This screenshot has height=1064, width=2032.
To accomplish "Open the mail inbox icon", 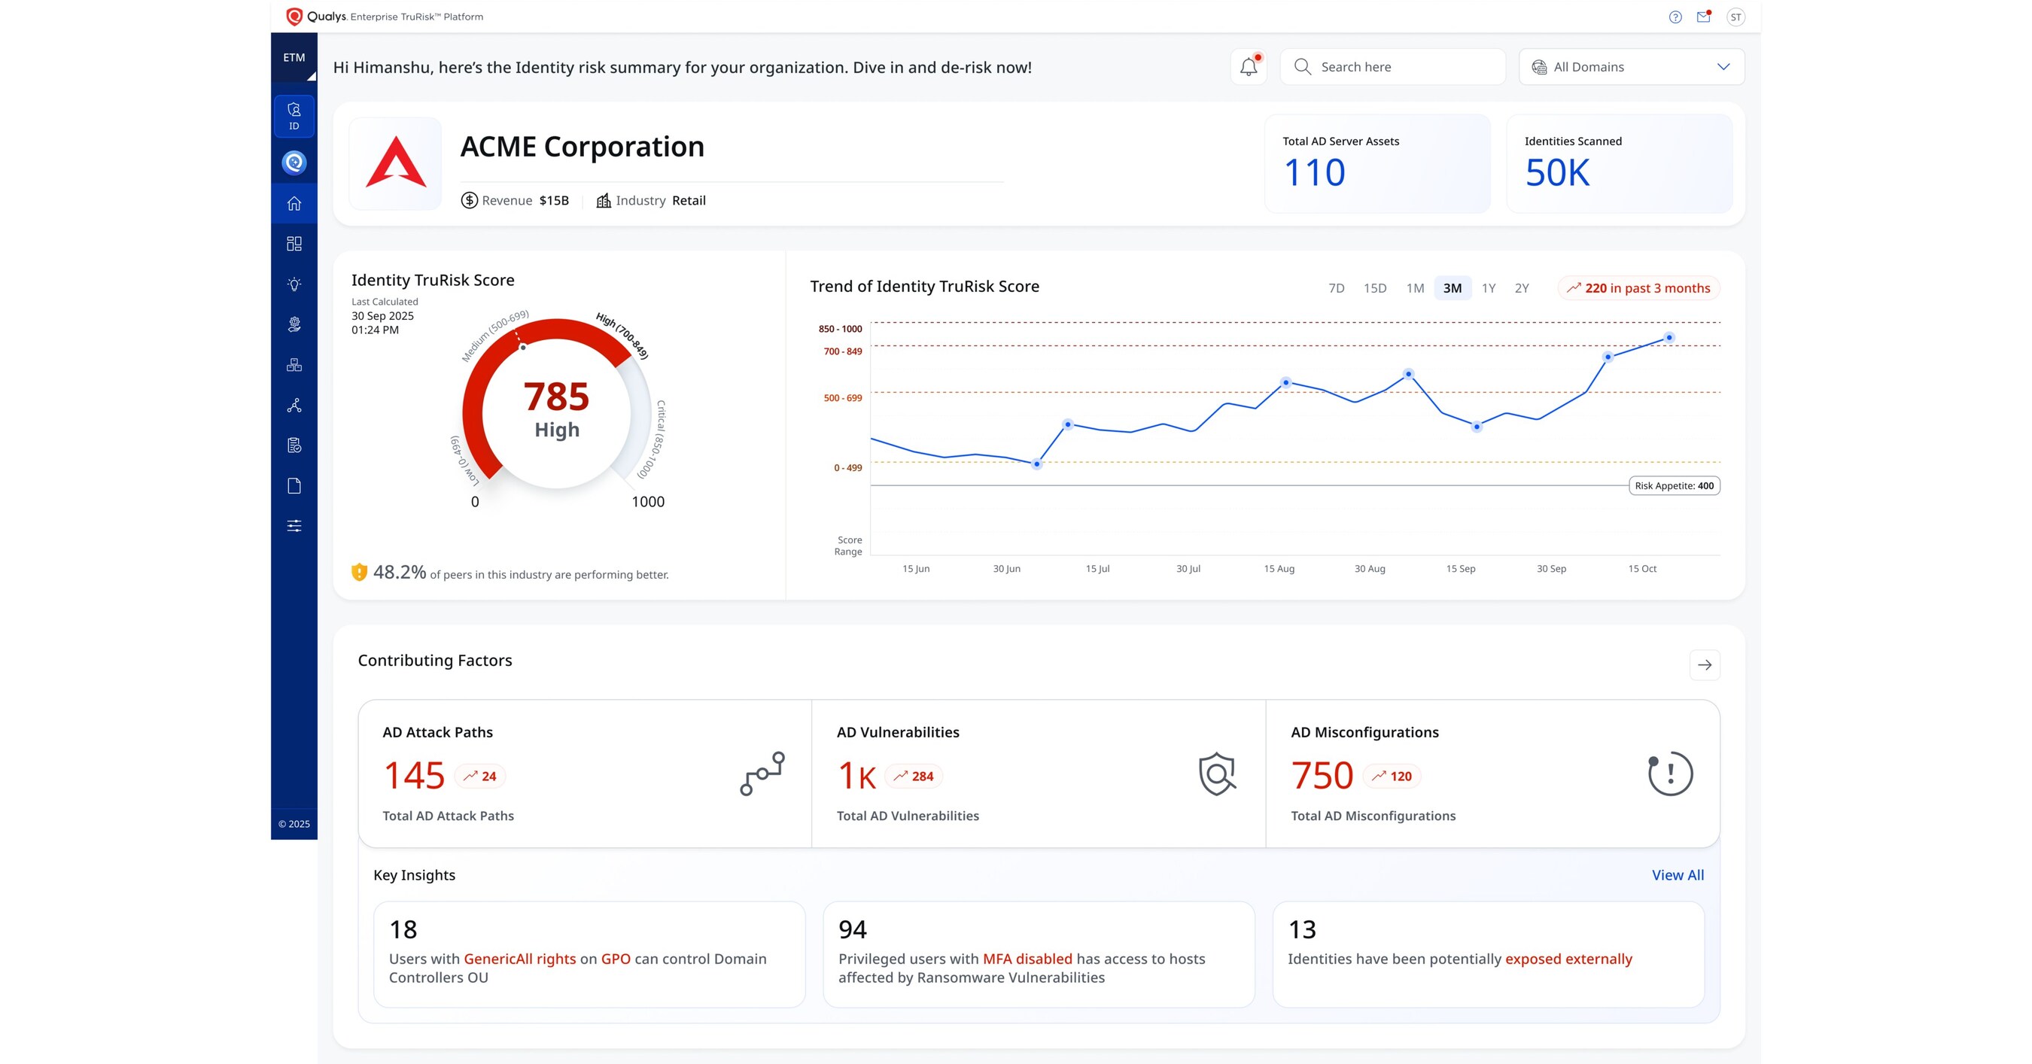I will coord(1704,17).
